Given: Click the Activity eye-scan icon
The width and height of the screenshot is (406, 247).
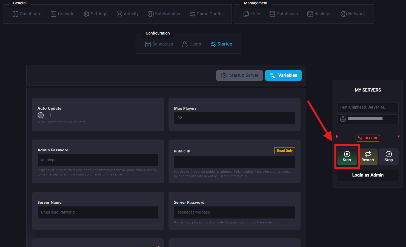Looking at the screenshot, I should [x=119, y=14].
